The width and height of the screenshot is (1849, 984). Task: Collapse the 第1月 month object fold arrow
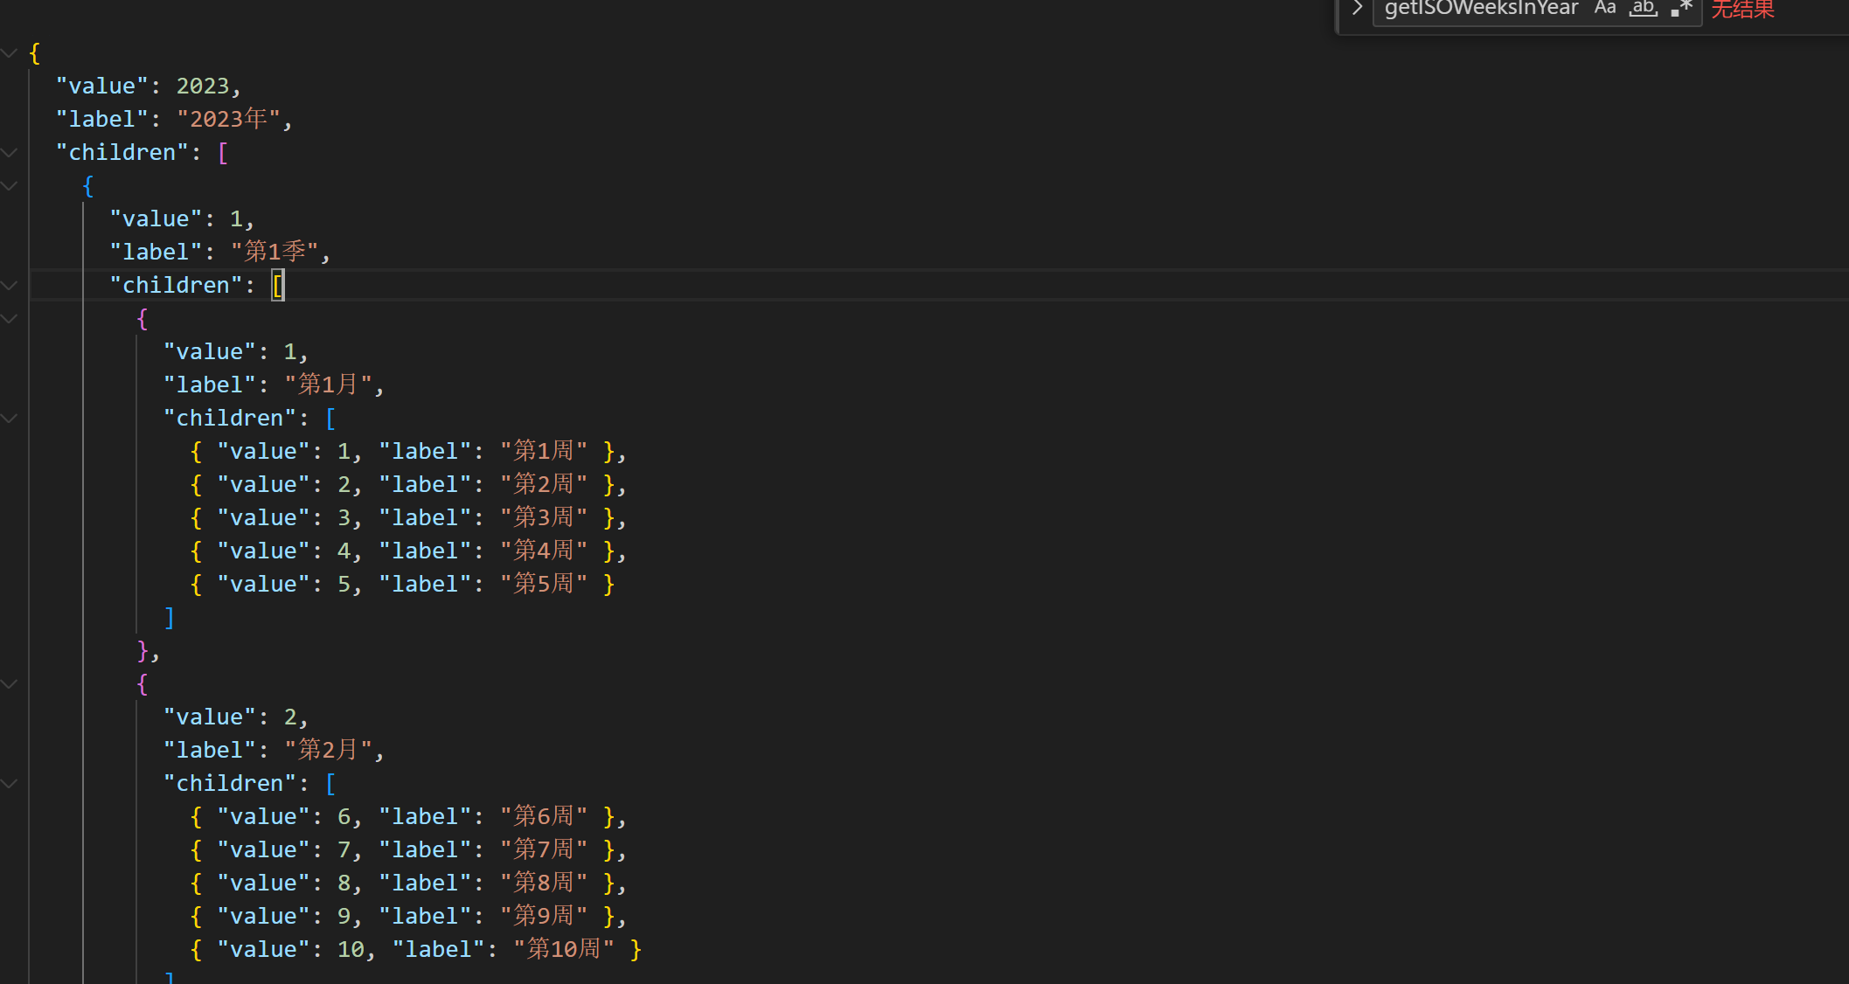click(10, 319)
